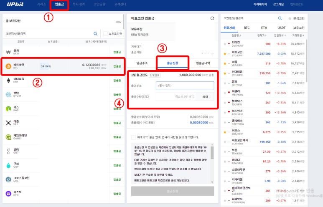The image size is (323, 207).
Task: Sort market list by 전일대비
Action: tap(280, 35)
